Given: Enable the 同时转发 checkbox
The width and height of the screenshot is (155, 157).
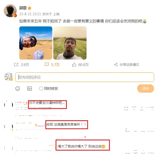Looking at the screenshot, I should click(x=41, y=89).
